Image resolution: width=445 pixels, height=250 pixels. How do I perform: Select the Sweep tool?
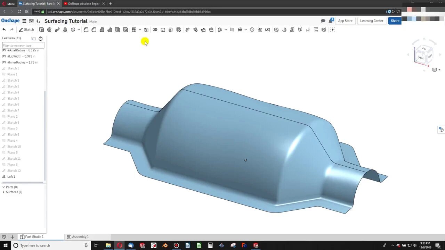tap(57, 30)
